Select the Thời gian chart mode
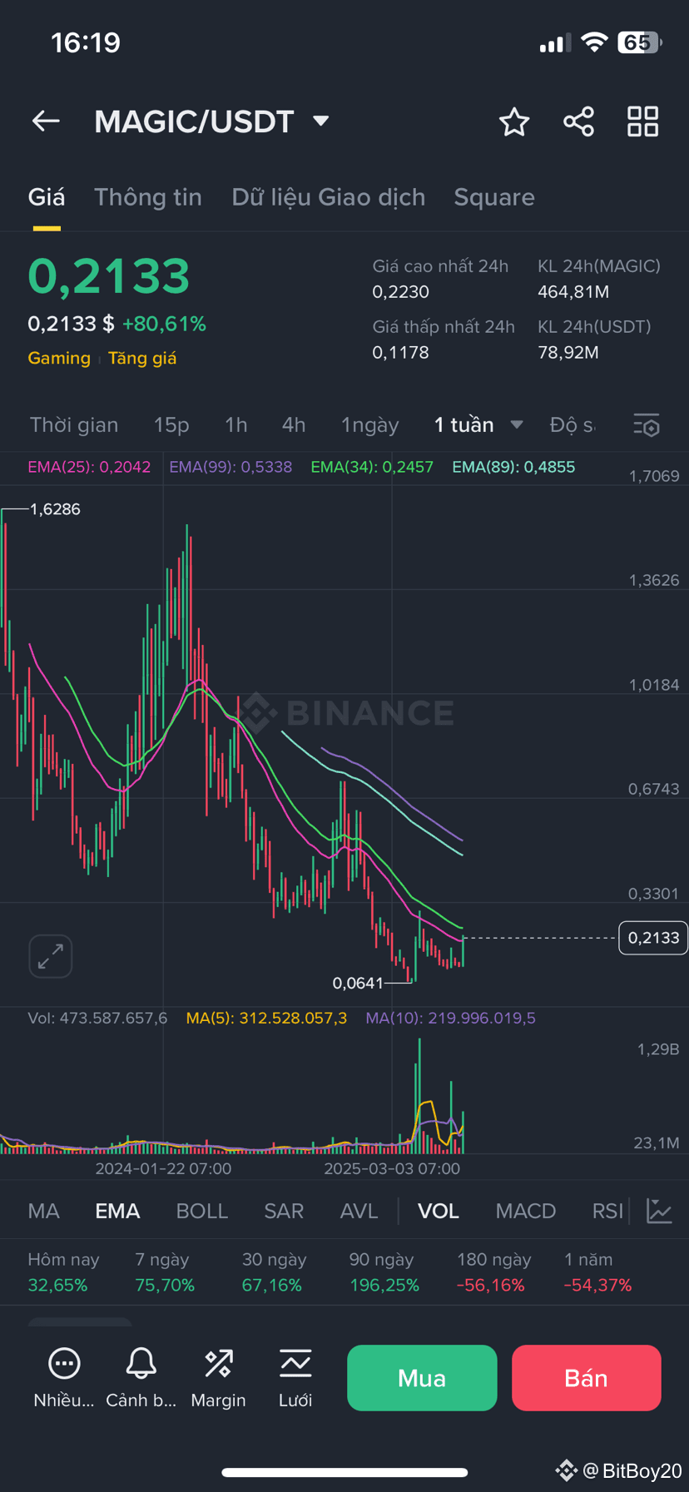The image size is (689, 1492). tap(74, 425)
